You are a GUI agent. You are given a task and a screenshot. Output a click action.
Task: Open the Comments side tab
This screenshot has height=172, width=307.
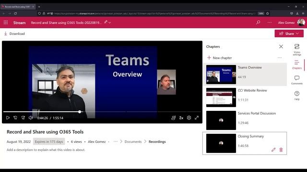297,80
